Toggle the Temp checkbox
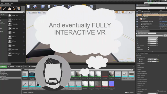 tap(140, 59)
